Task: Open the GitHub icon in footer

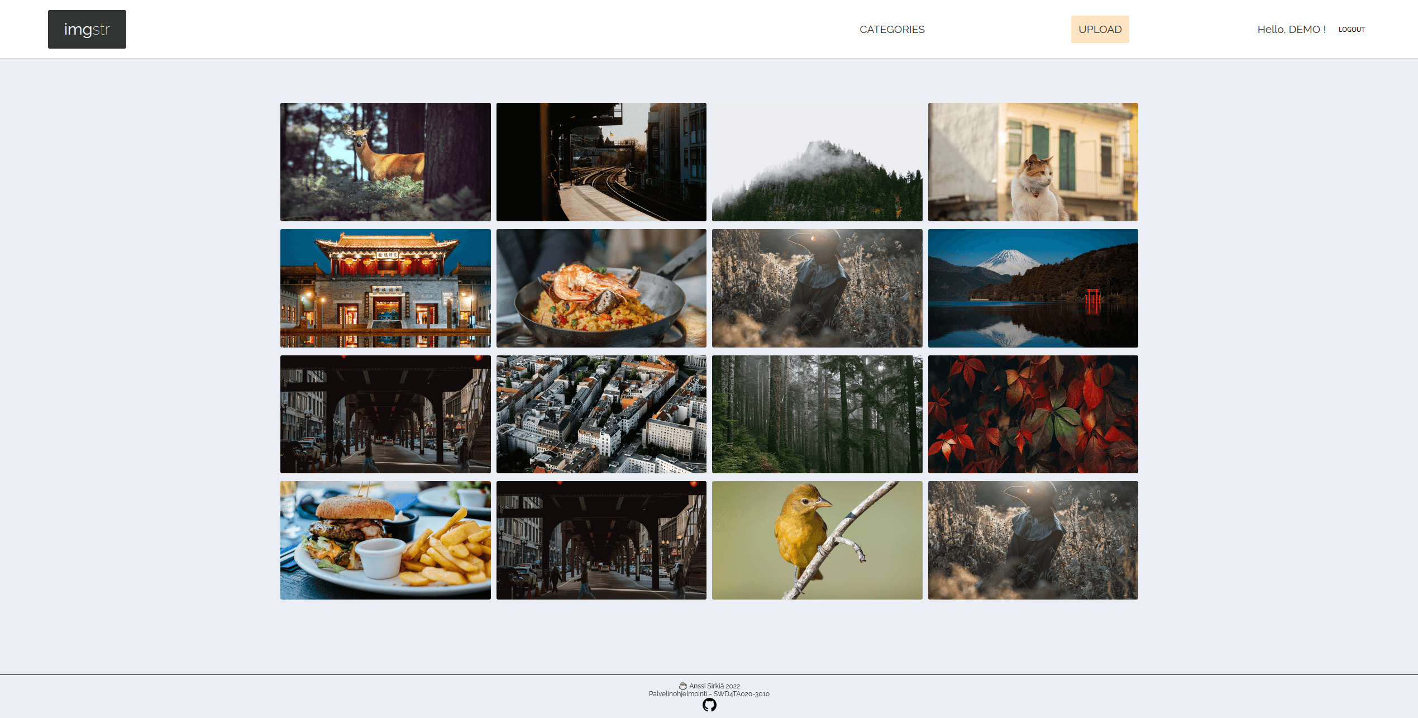Action: pos(709,705)
